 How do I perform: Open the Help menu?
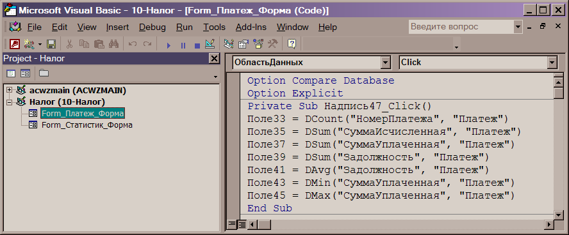tap(327, 27)
